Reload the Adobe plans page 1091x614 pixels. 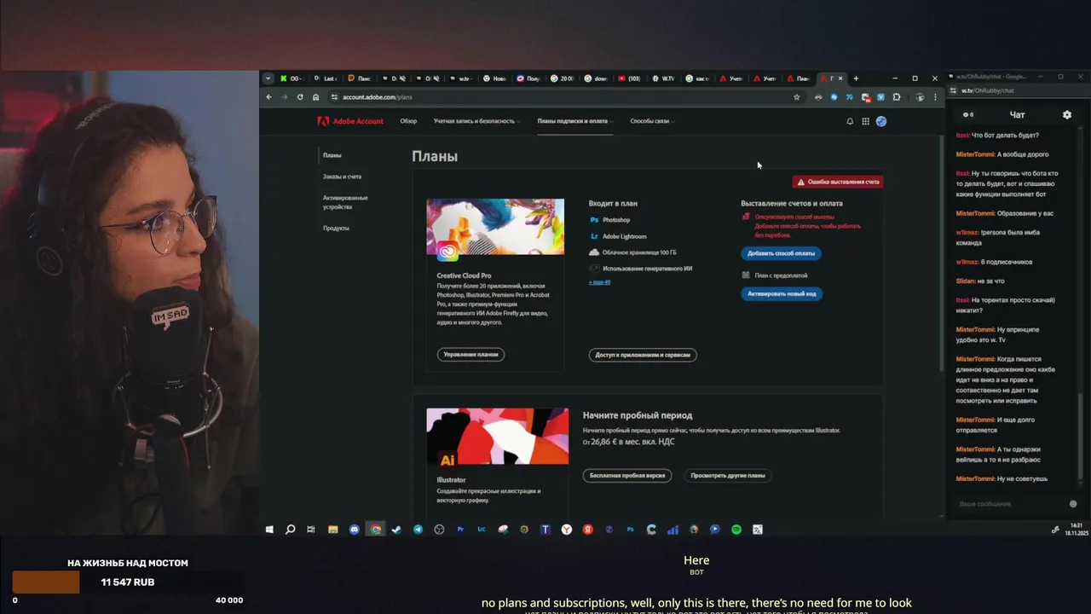300,97
